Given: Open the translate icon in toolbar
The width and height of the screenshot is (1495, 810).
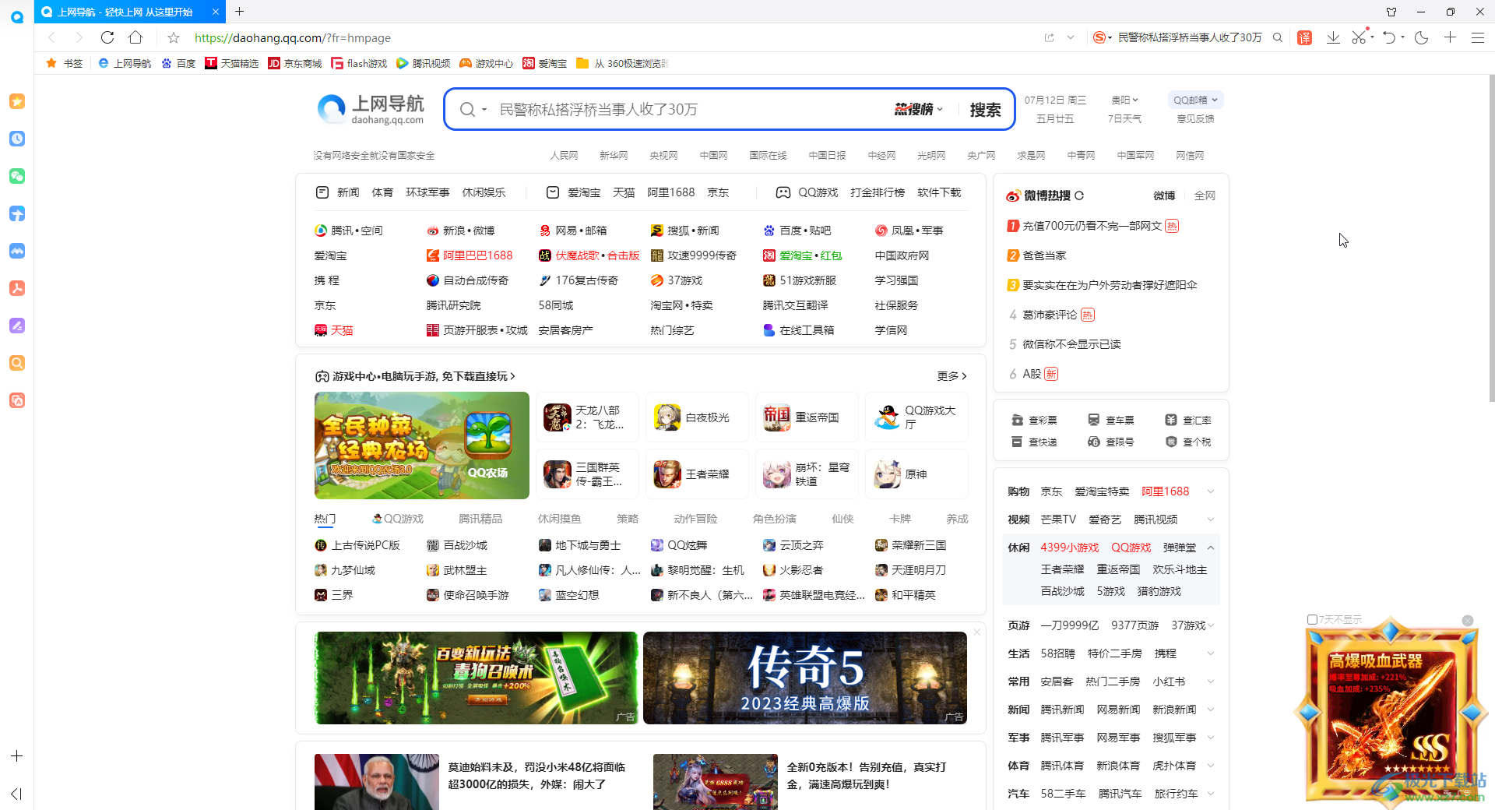Looking at the screenshot, I should click(1305, 37).
